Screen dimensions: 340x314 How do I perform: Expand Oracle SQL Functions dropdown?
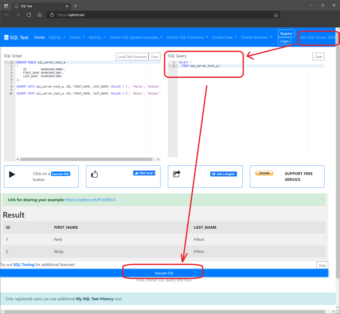coord(187,37)
